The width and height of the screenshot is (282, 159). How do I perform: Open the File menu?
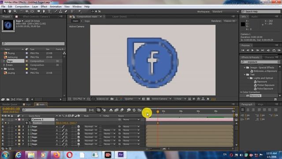pos(3,7)
